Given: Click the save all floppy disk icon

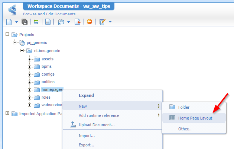Looking at the screenshot, I should click(x=25, y=22).
